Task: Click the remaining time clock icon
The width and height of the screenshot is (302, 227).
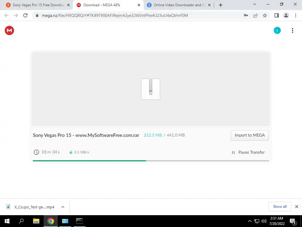Action: coord(36,152)
